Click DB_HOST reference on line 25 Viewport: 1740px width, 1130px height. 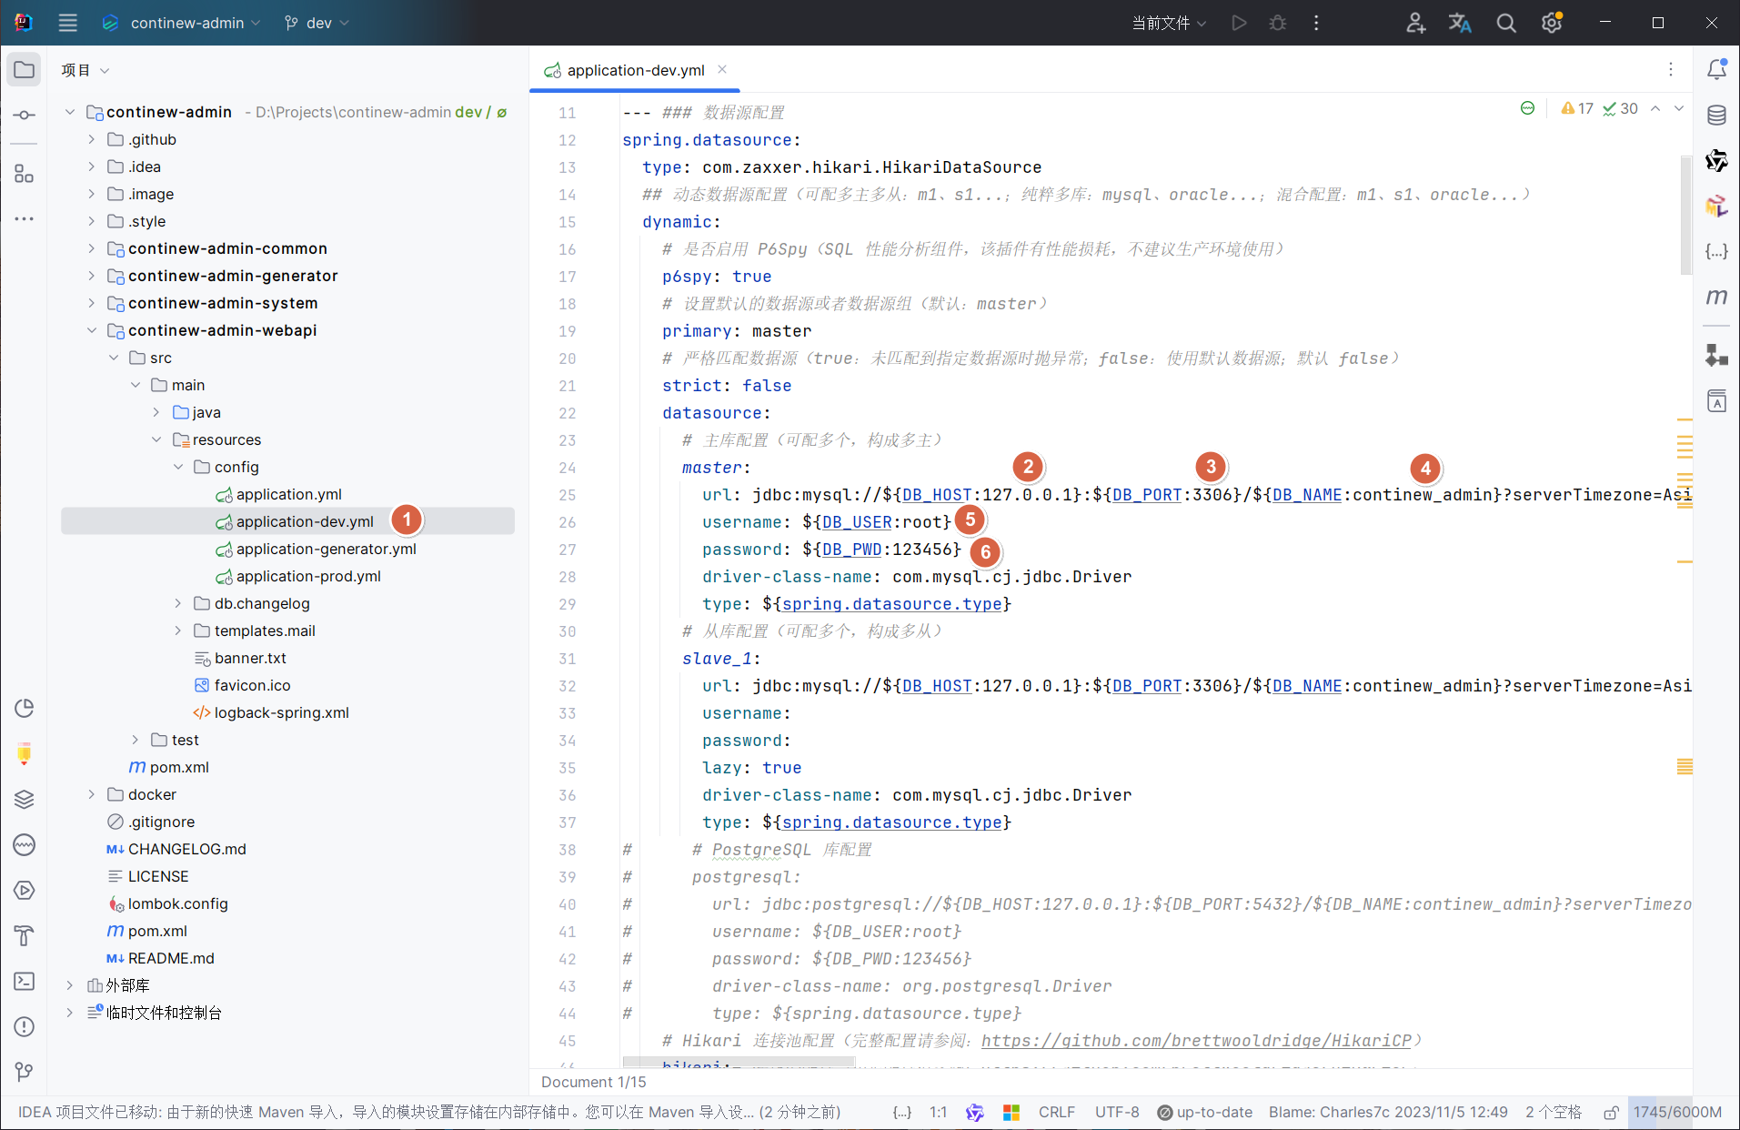[937, 495]
